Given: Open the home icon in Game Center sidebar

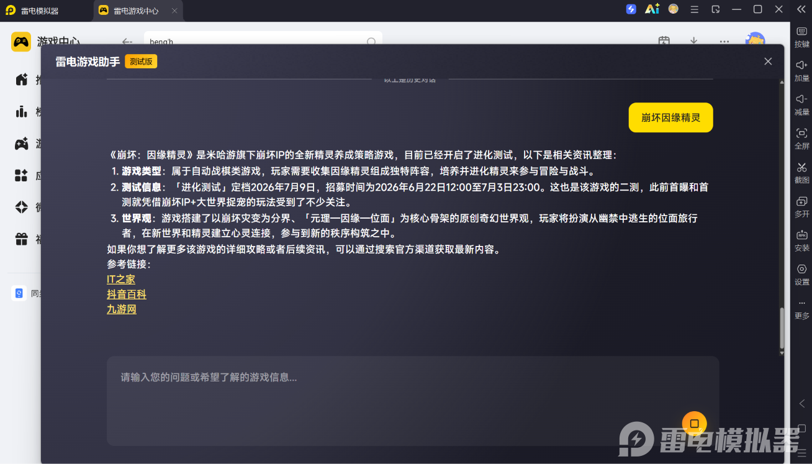Looking at the screenshot, I should 22,80.
